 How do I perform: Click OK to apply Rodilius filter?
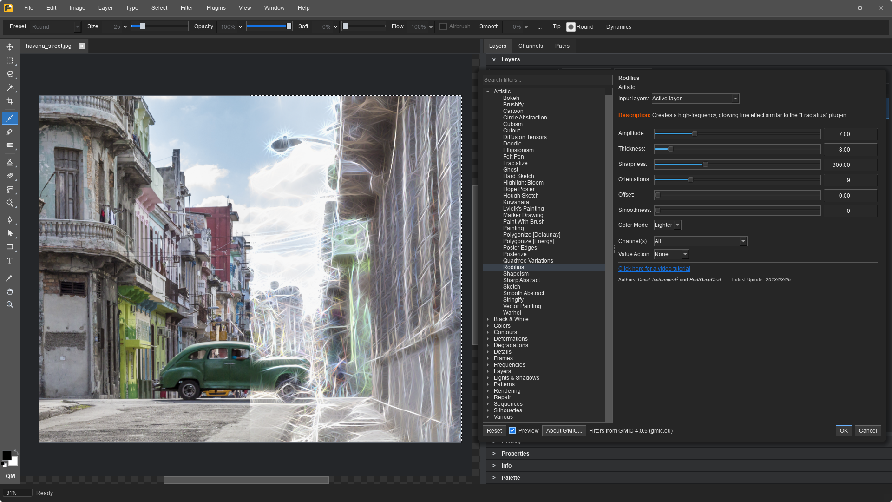point(844,431)
